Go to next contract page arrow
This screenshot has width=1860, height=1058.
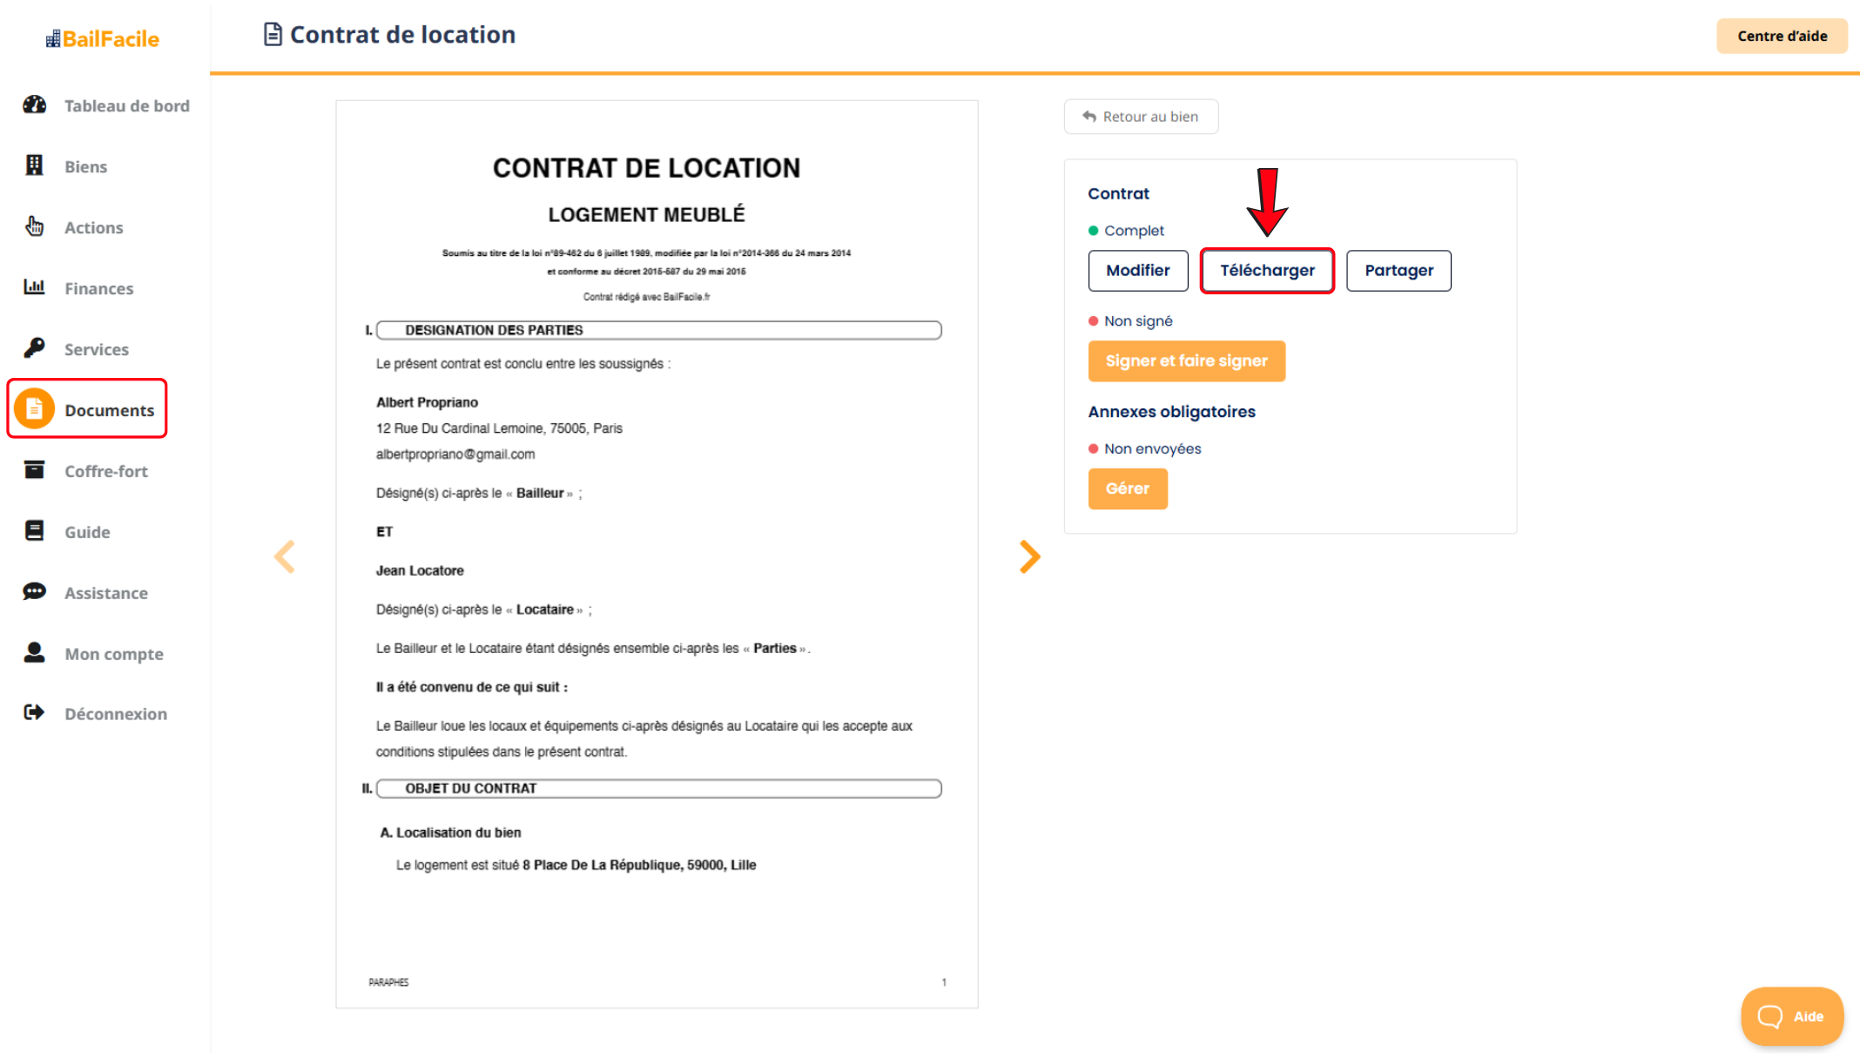pos(1029,556)
